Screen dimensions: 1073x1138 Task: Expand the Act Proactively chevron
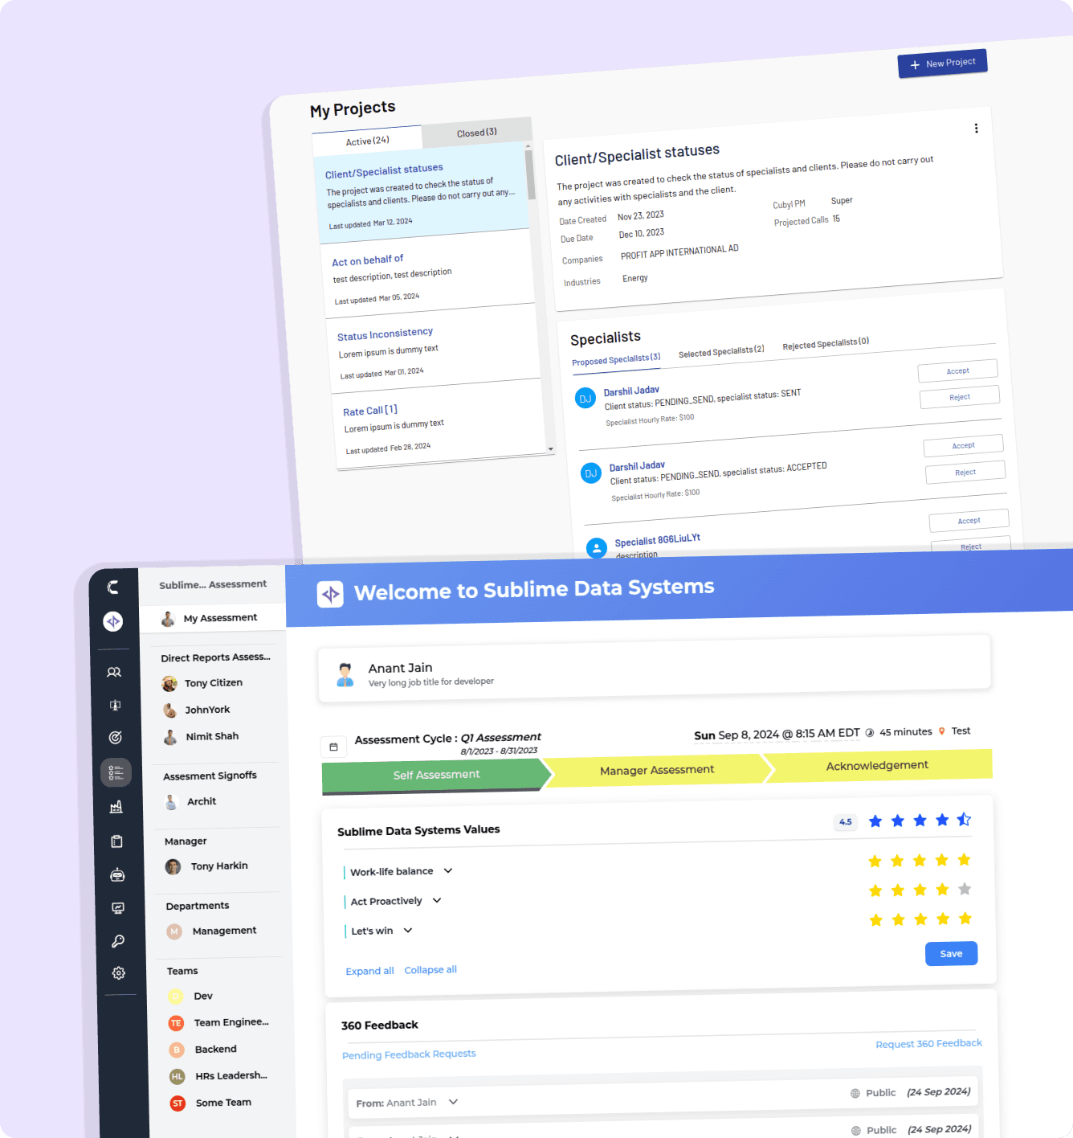click(437, 900)
